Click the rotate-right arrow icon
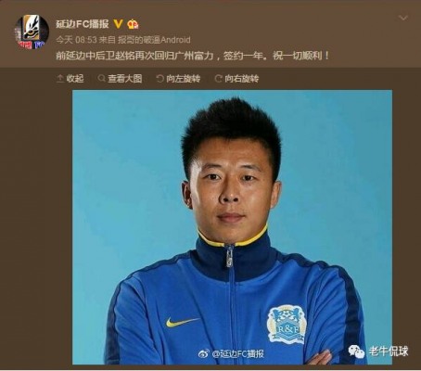This screenshot has height=371, width=421. pyautogui.click(x=218, y=79)
